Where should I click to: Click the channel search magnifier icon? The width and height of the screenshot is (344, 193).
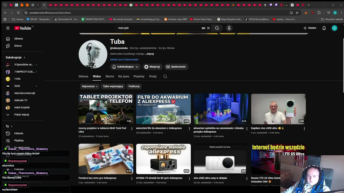coord(165,76)
